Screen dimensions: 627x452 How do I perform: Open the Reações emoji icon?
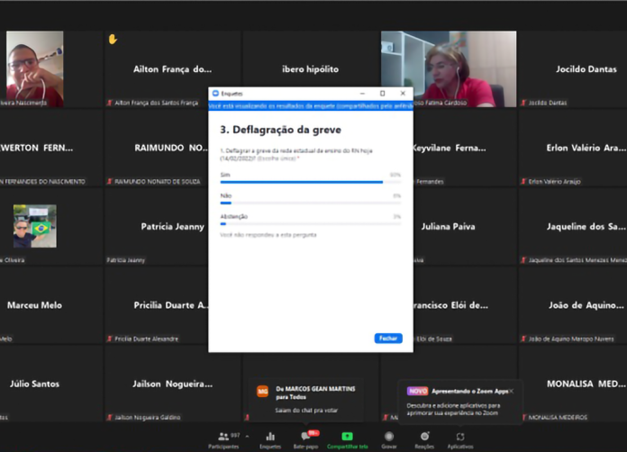pos(424,436)
